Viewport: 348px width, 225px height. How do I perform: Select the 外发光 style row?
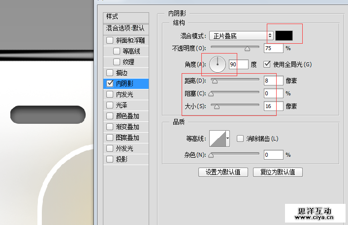pos(126,148)
